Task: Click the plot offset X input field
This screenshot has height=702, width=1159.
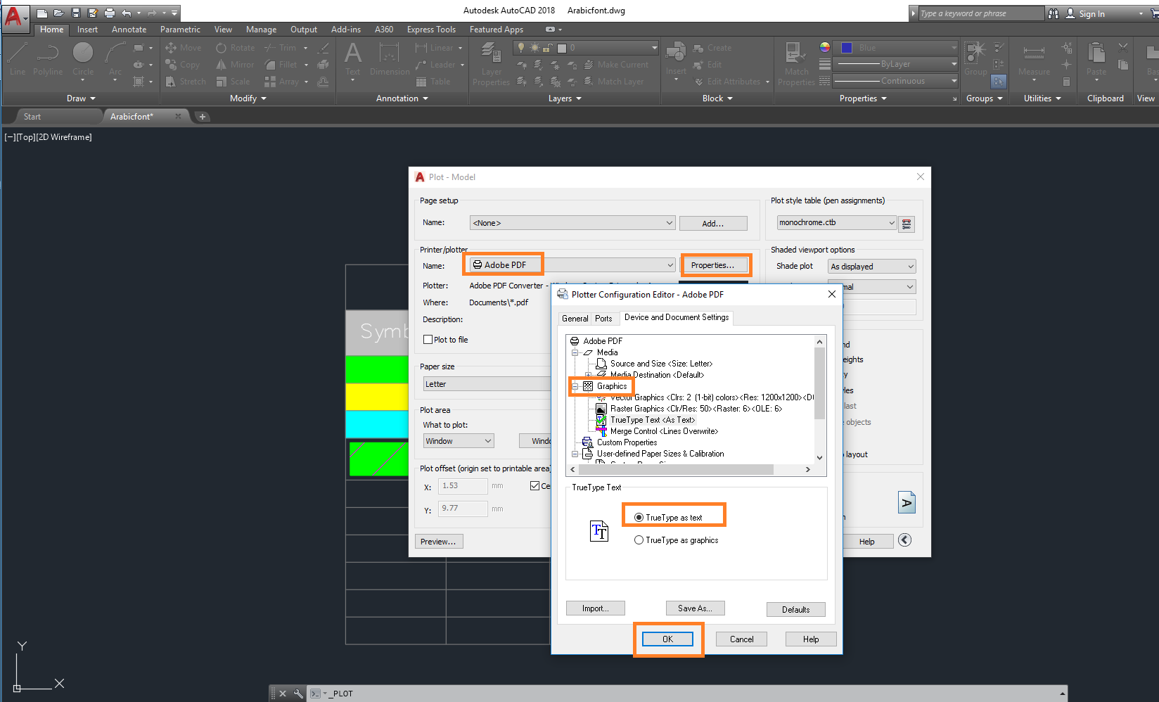Action: (462, 485)
